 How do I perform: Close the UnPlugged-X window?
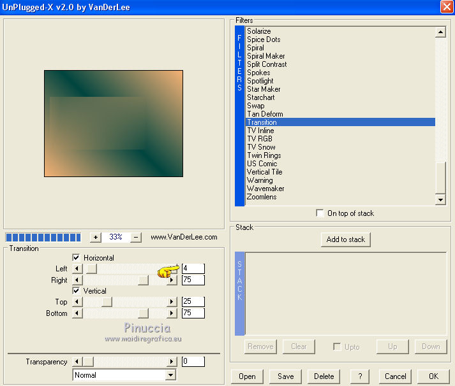coord(447,7)
